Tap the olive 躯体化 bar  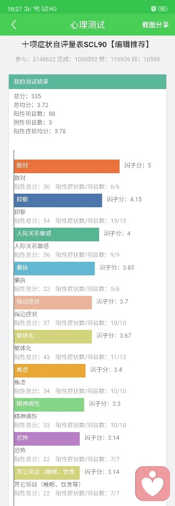[53, 337]
